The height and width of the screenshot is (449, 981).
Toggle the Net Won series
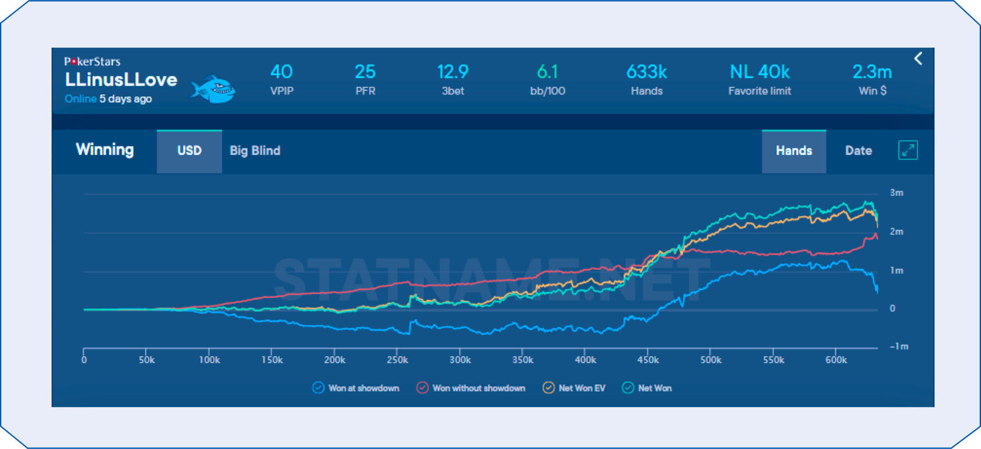[628, 388]
